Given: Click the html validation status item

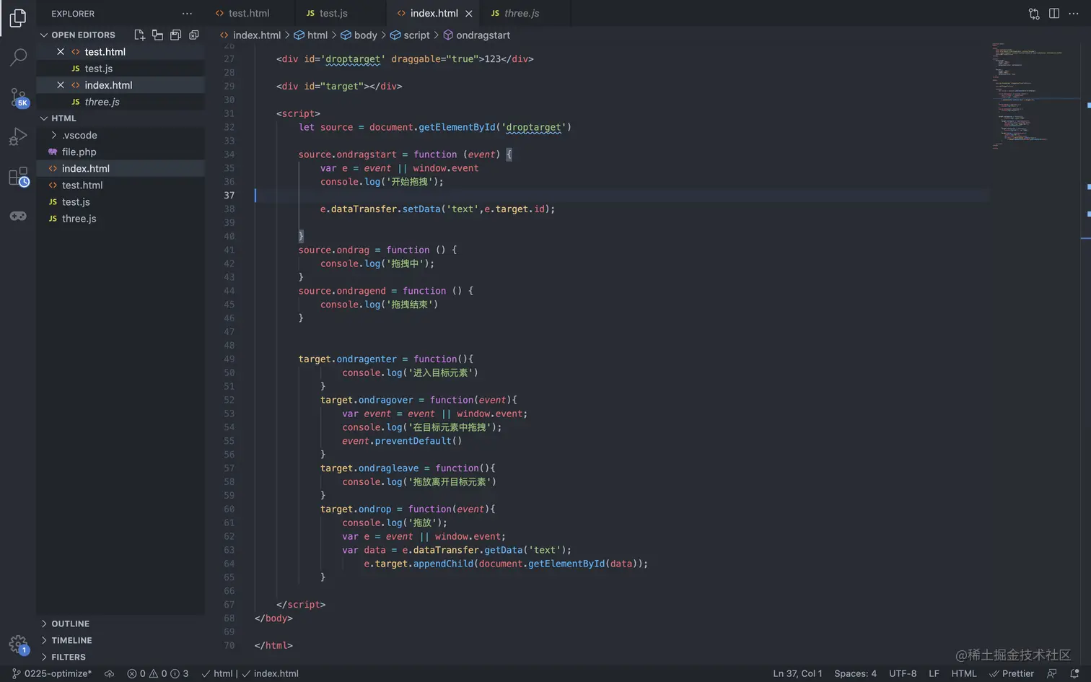Looking at the screenshot, I should click(217, 674).
